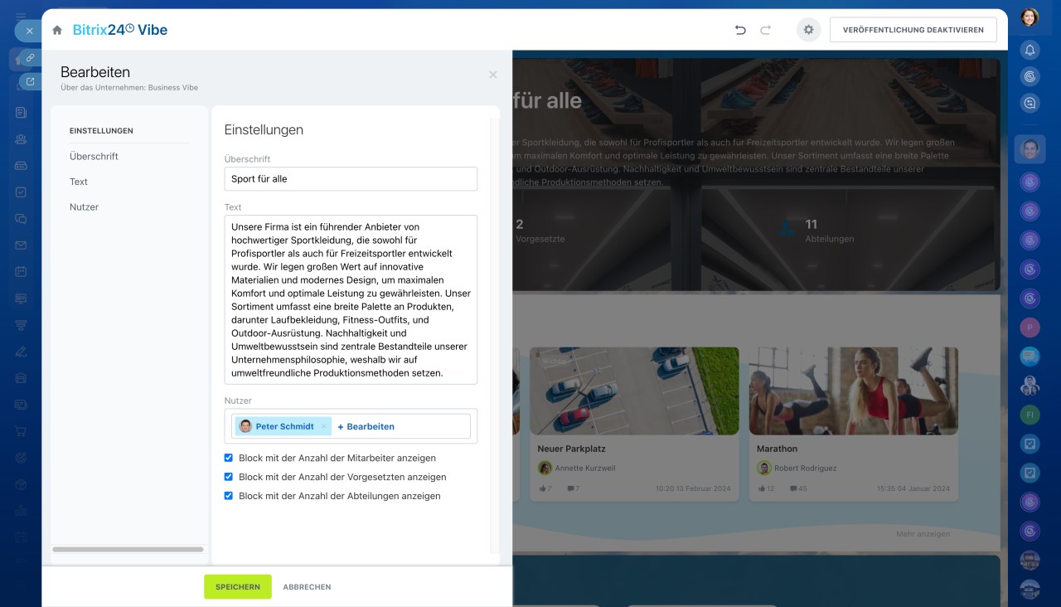Remove Peter Schmidt from Nutzer field
Image resolution: width=1061 pixels, height=607 pixels.
[x=324, y=426]
